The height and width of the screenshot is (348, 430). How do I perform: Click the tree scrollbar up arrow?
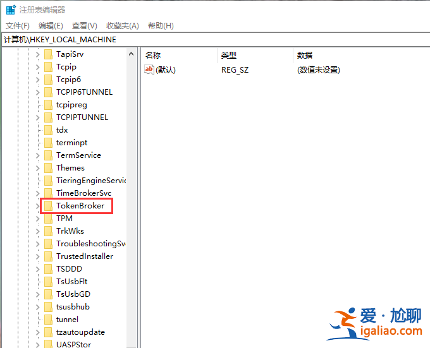132,54
